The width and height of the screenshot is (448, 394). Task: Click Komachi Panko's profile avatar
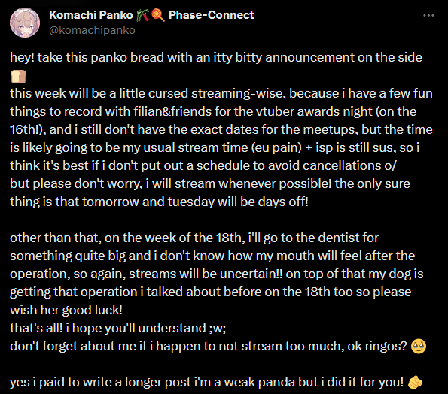pyautogui.click(x=25, y=23)
